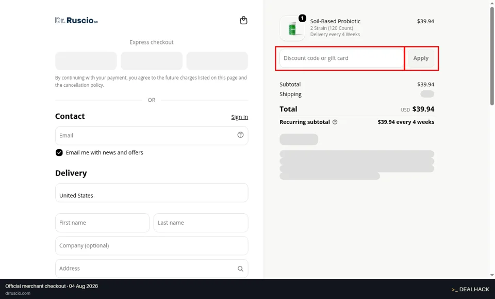This screenshot has height=299, width=495.
Task: Focus the First name field
Action: 102,223
